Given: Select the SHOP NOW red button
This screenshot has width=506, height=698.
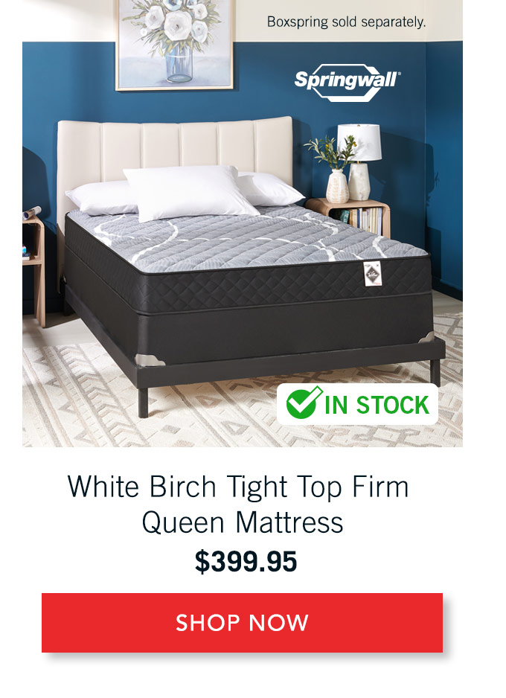Looking at the screenshot, I should point(242,623).
